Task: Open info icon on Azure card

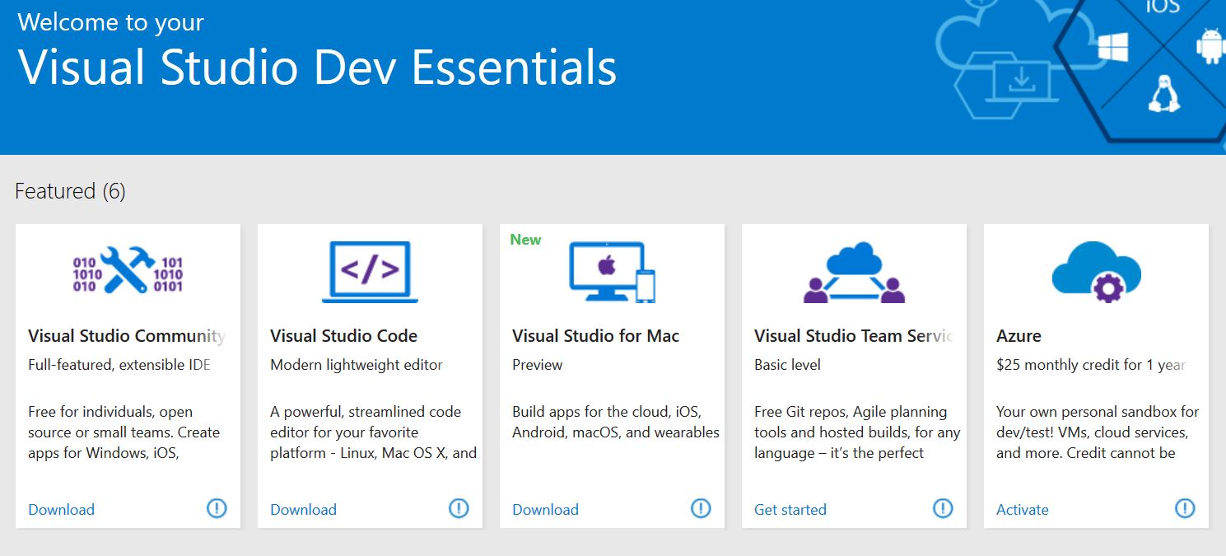Action: pos(1185,508)
